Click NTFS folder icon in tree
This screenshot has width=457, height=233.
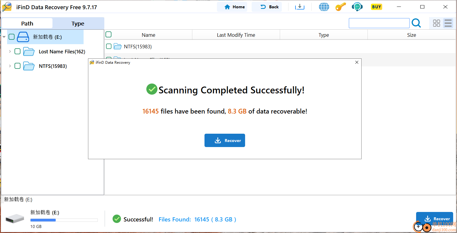point(29,66)
